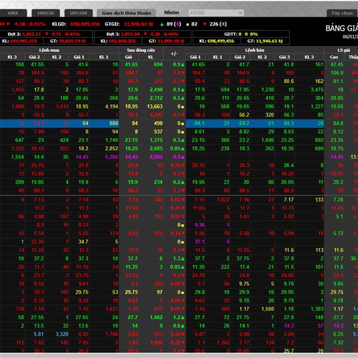Click the sell volume cell 1,262

[223, 343]
